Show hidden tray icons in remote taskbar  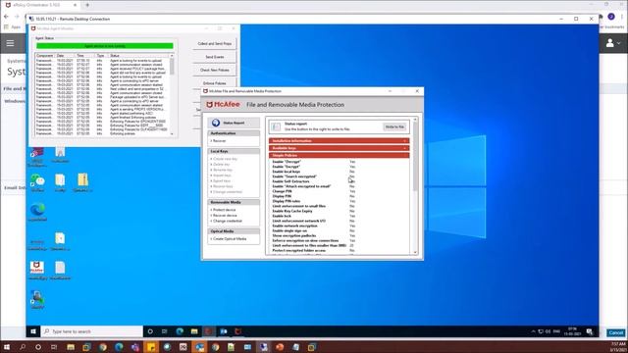[533, 331]
